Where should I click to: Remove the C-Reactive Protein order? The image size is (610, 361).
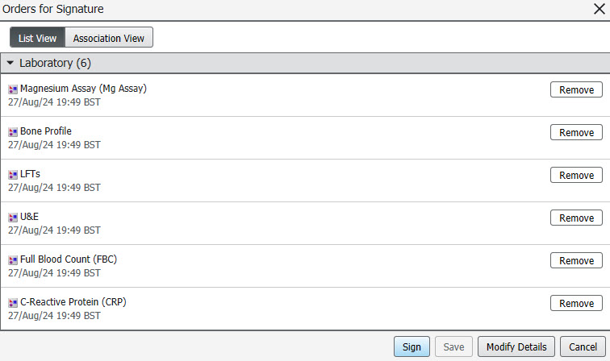pyautogui.click(x=576, y=304)
